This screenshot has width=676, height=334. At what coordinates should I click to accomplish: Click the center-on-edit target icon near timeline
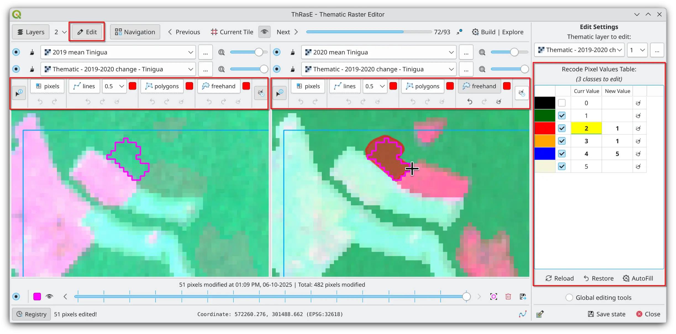(x=493, y=297)
